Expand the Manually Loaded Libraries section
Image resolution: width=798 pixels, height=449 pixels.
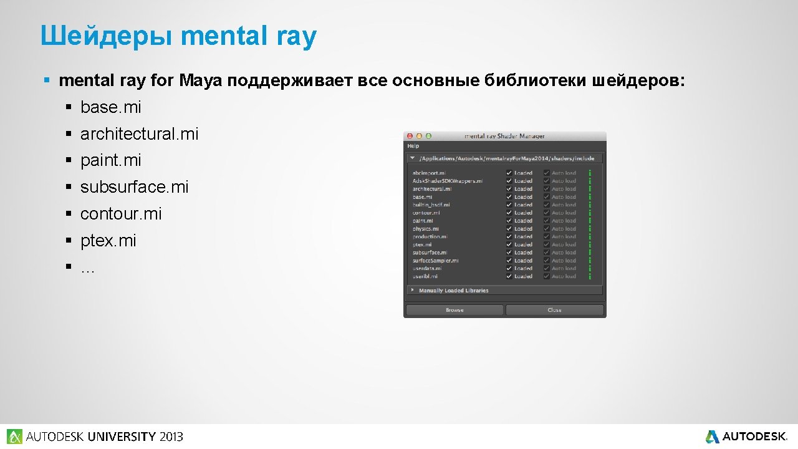point(412,290)
